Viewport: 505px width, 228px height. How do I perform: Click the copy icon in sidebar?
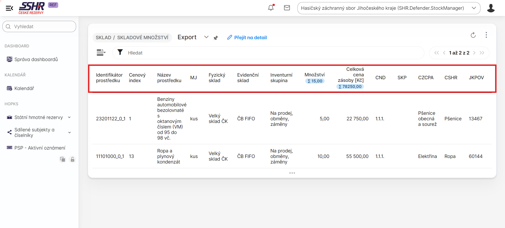(62, 159)
